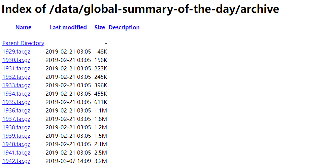Download the 1940.tar.gz file
333x166 pixels.
point(16,144)
